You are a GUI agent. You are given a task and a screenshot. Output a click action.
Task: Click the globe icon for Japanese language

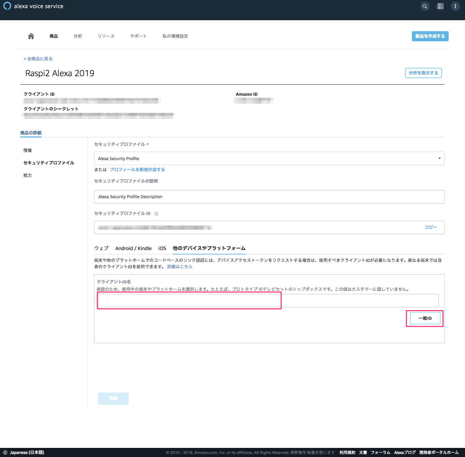tap(5, 452)
